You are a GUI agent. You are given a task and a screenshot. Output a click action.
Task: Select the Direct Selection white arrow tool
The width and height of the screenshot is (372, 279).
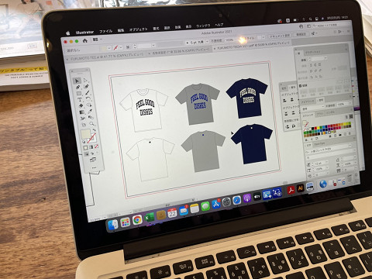pyautogui.click(x=85, y=81)
